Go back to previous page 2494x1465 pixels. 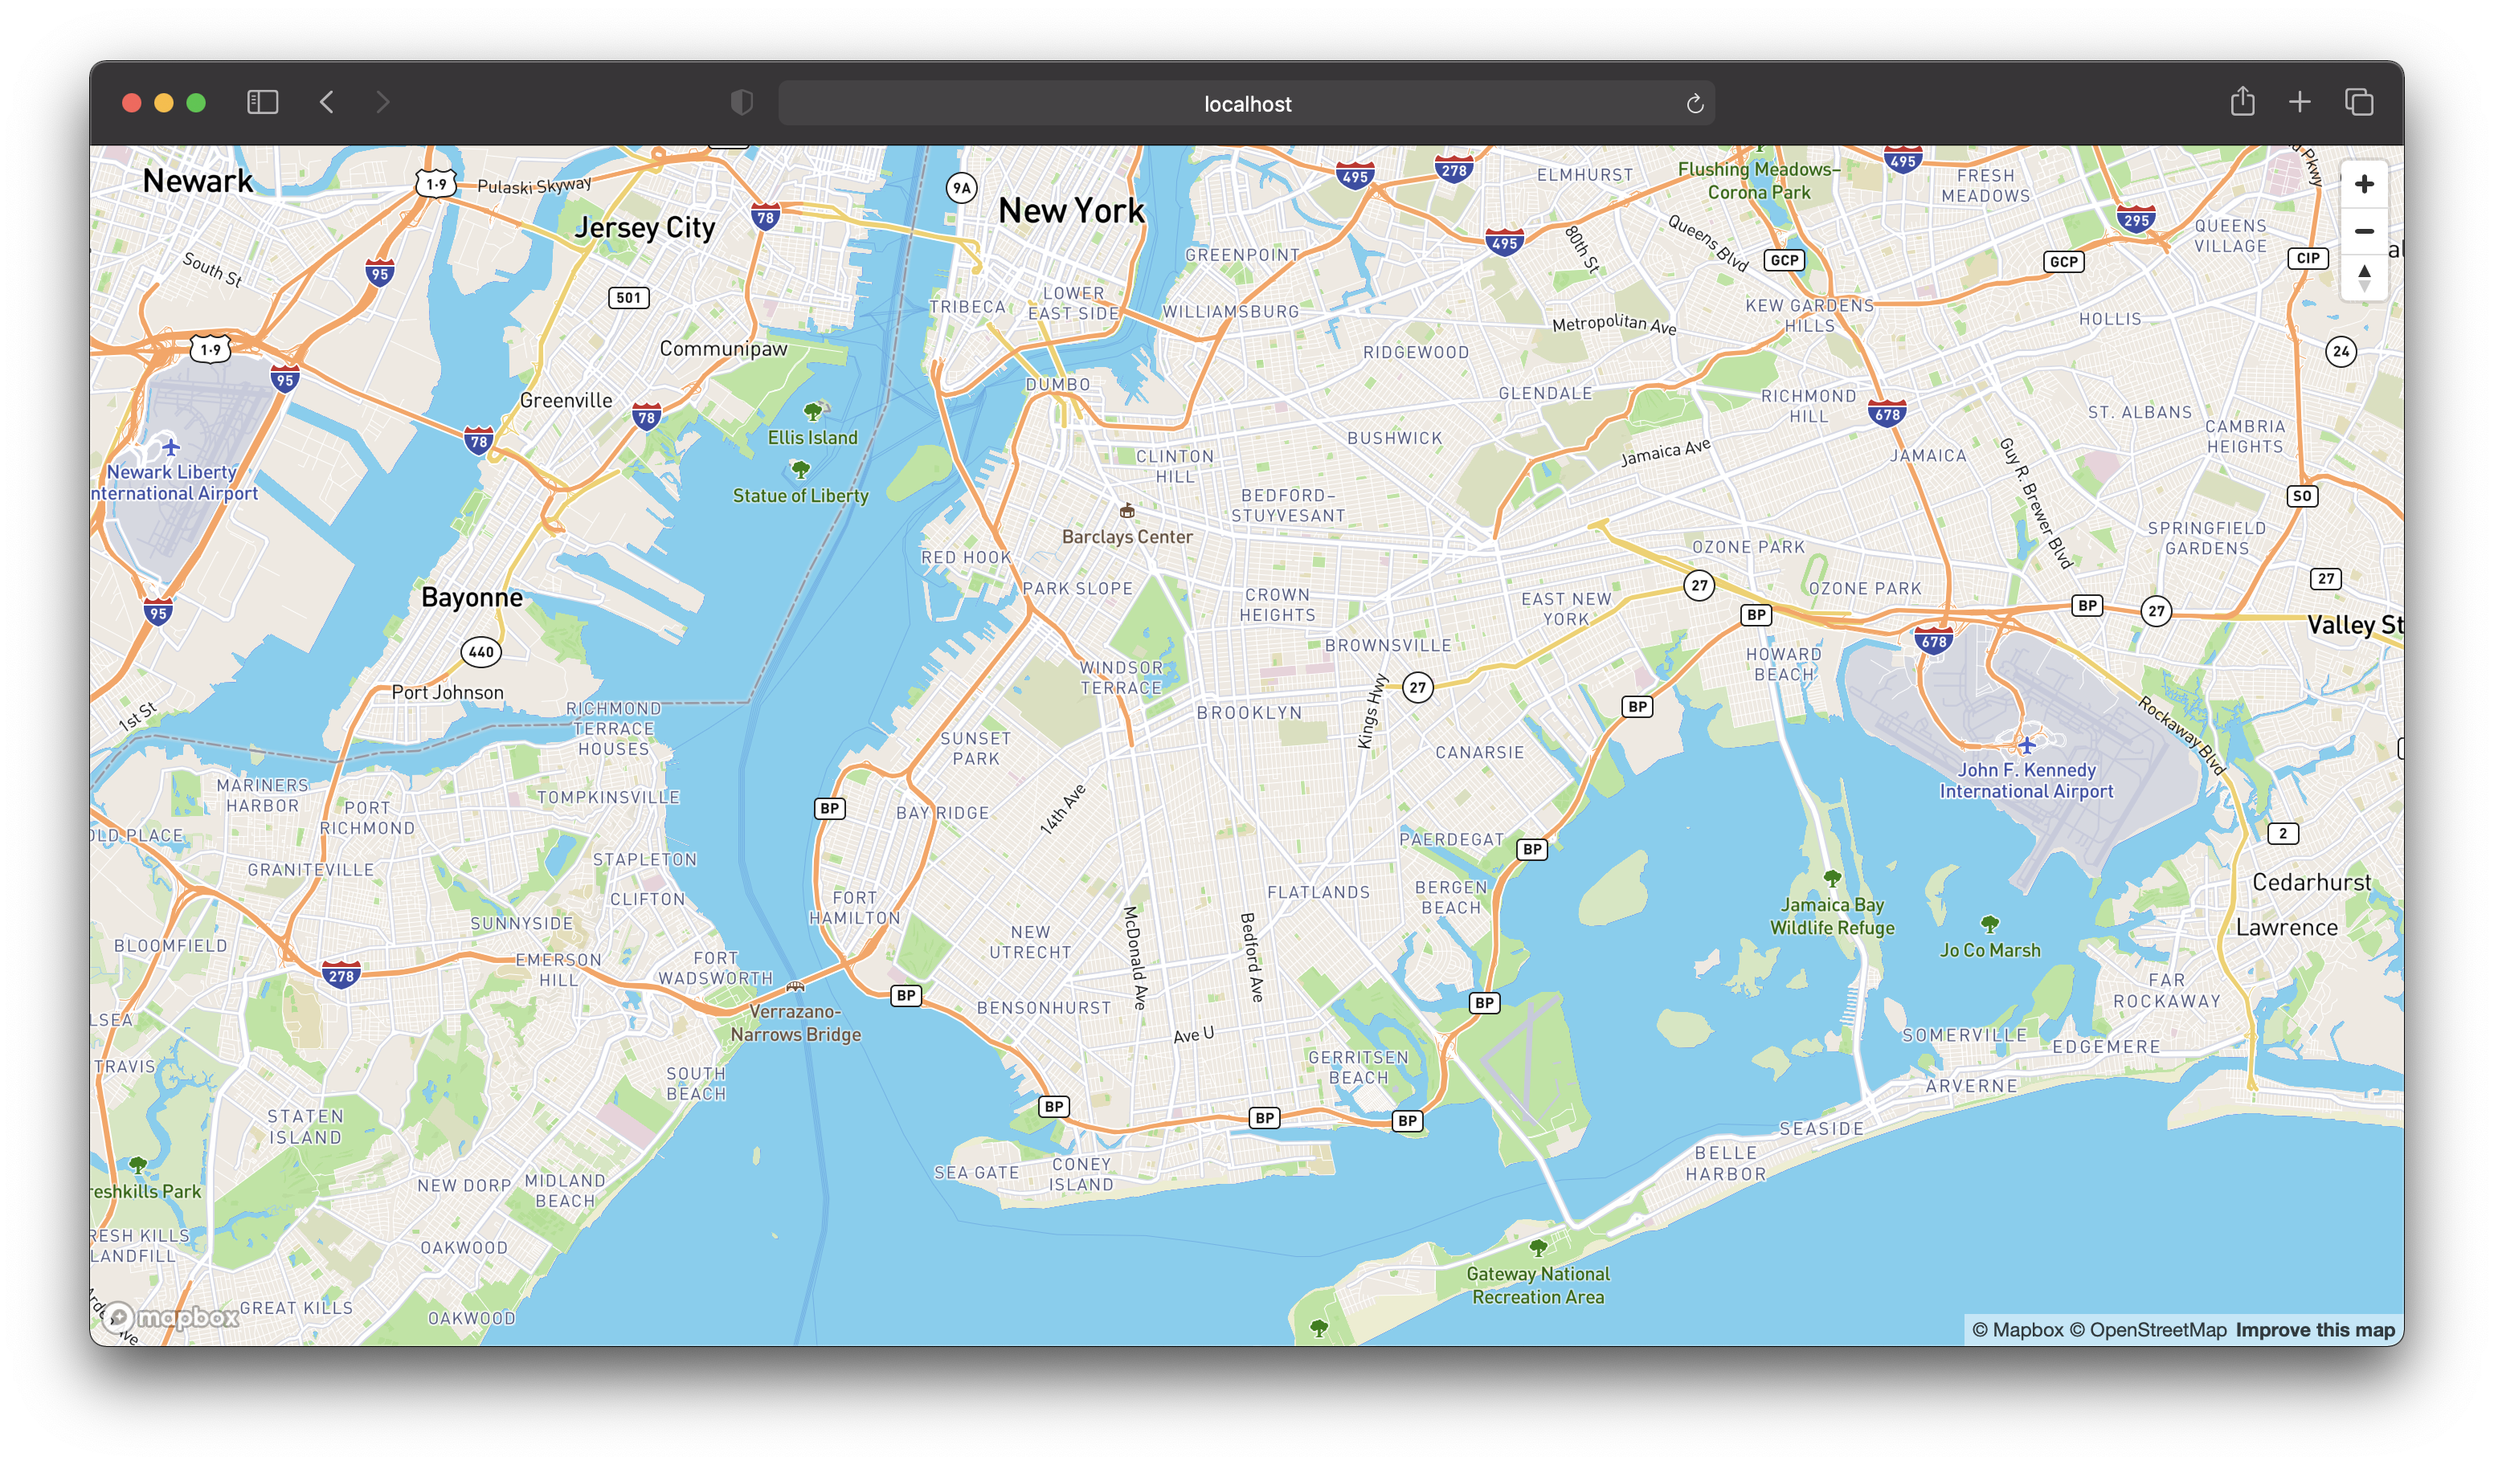coord(326,102)
